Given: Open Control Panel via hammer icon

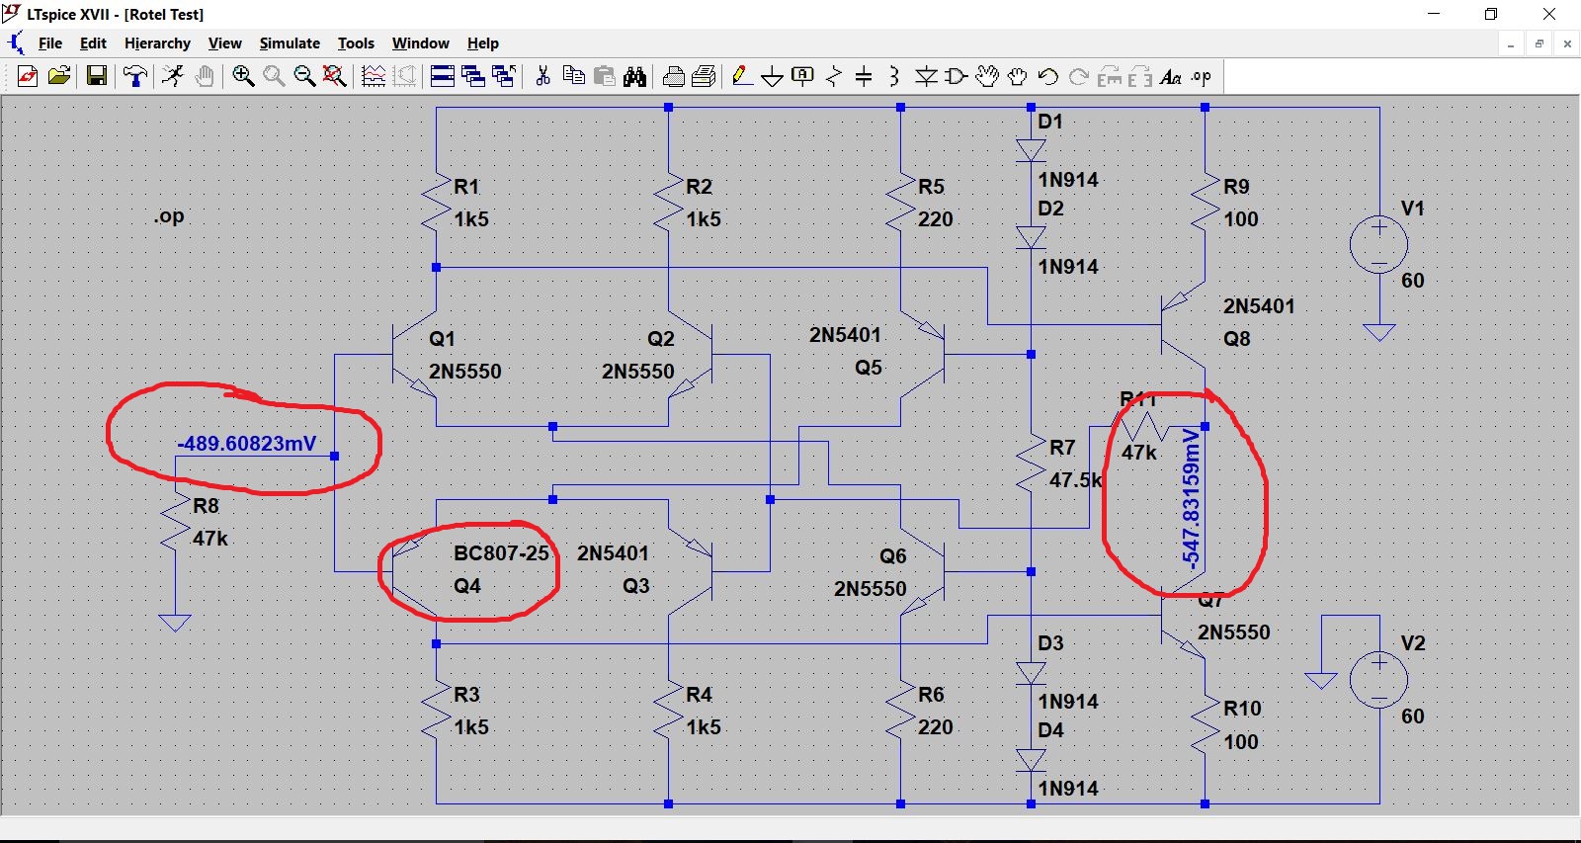Looking at the screenshot, I should click(135, 76).
